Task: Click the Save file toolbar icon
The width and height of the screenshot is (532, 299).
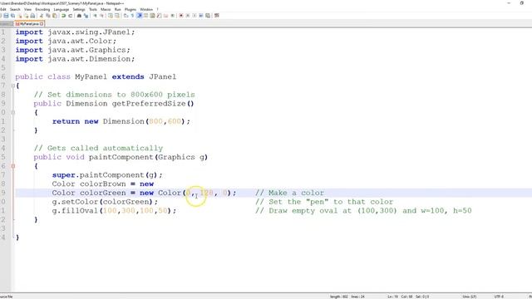Action: coord(6,16)
